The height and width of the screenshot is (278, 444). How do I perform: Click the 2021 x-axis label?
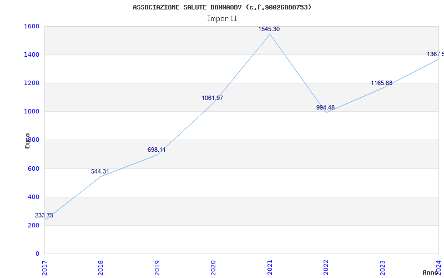point(270,267)
